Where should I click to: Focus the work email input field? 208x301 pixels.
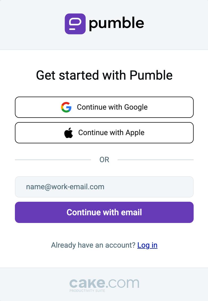pyautogui.click(x=104, y=187)
